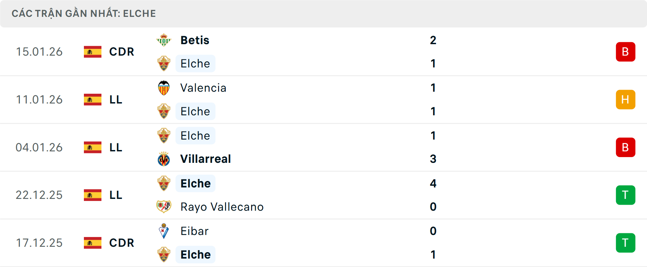Click the Rayo Vallecano crest icon
647x267 pixels.
pos(164,207)
